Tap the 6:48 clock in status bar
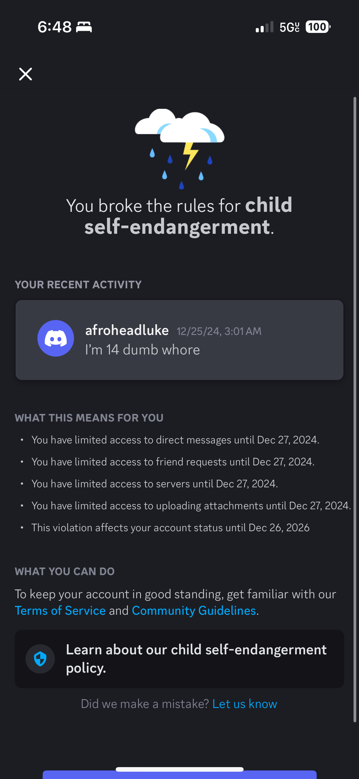 [55, 27]
